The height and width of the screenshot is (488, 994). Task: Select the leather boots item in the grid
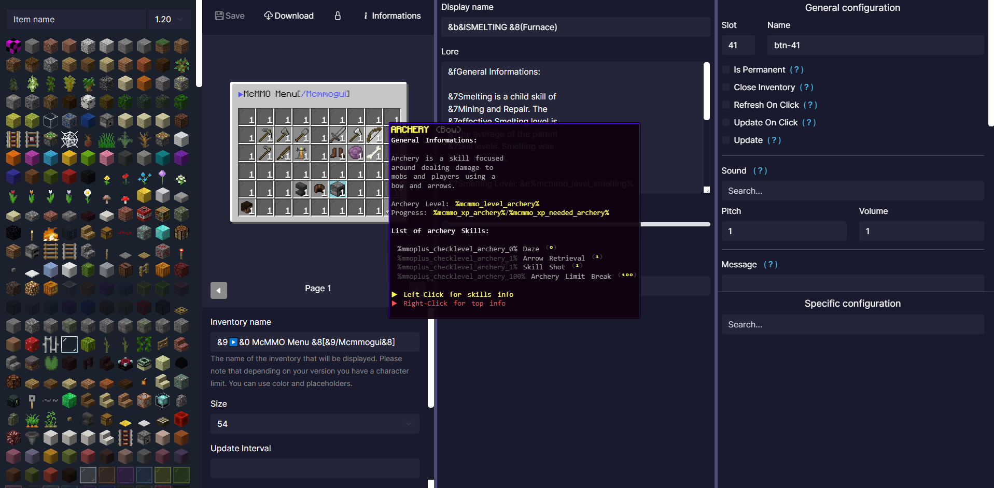[338, 153]
